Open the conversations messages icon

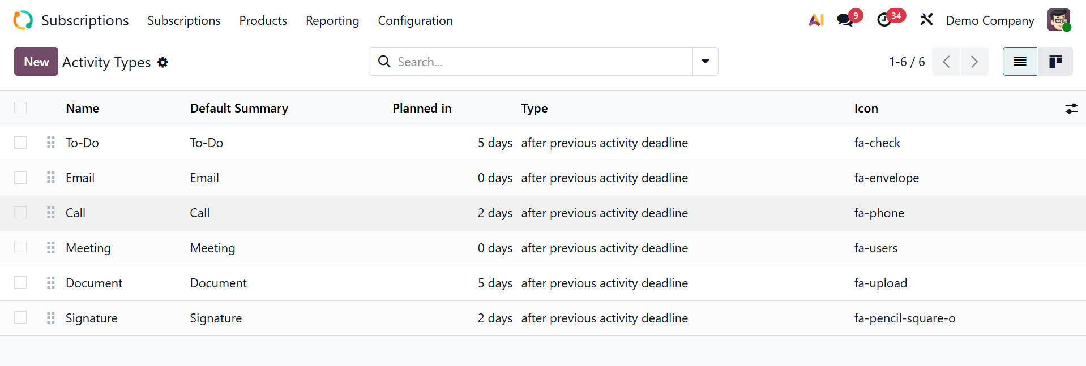[846, 20]
